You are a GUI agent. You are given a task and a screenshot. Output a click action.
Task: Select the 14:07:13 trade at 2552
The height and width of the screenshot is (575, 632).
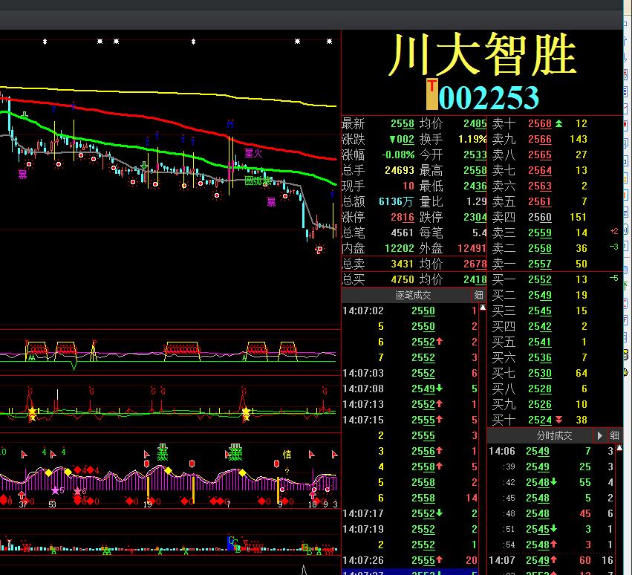pos(409,404)
